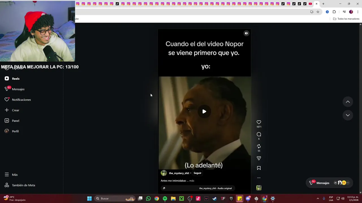Click the Panel chart icon

point(7,121)
